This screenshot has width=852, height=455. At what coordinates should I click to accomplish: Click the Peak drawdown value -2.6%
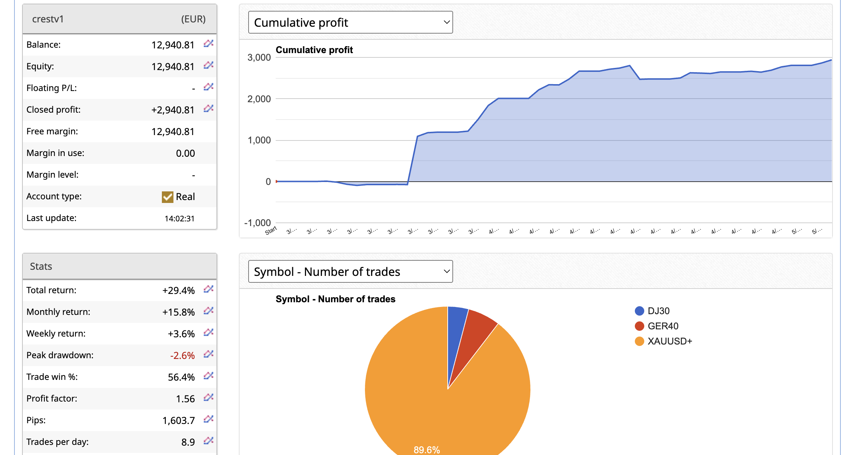click(182, 355)
